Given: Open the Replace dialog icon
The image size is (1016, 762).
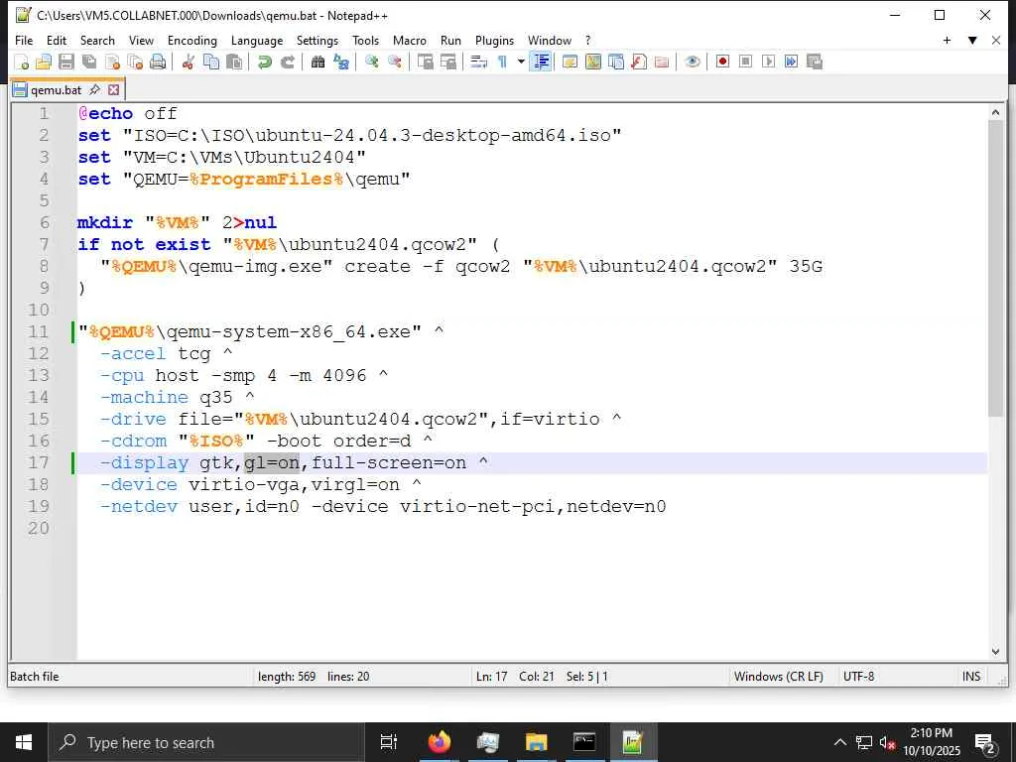Looking at the screenshot, I should tap(341, 62).
